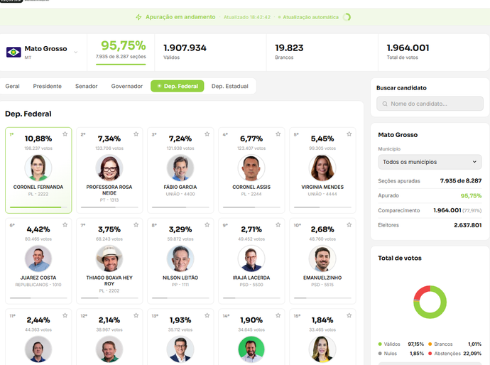Click the gray Nulos legend dot
This screenshot has height=365, width=490.
(380, 354)
